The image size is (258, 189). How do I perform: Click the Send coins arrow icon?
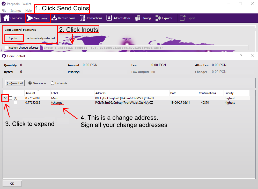point(30,18)
